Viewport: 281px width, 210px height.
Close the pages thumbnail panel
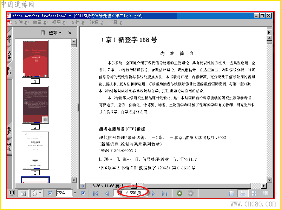[70, 33]
